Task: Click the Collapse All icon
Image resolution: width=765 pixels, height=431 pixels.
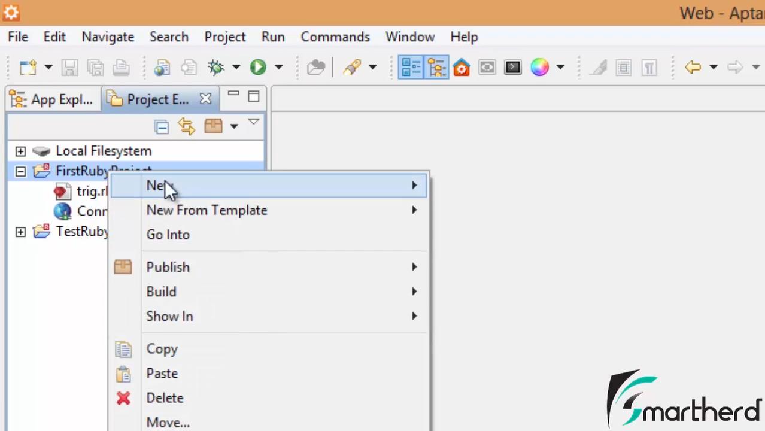Action: pos(161,126)
